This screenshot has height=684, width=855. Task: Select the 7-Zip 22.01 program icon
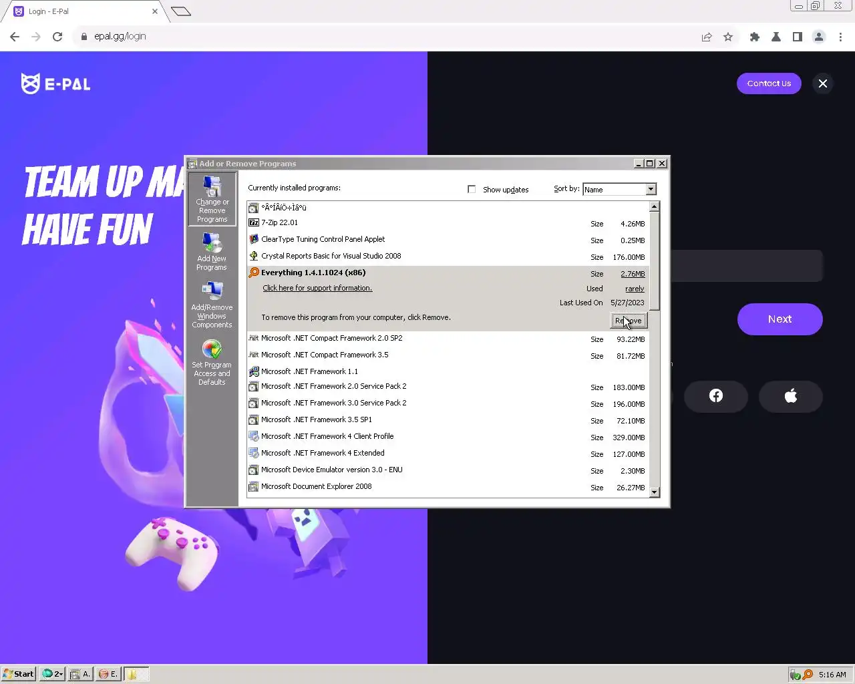point(254,222)
